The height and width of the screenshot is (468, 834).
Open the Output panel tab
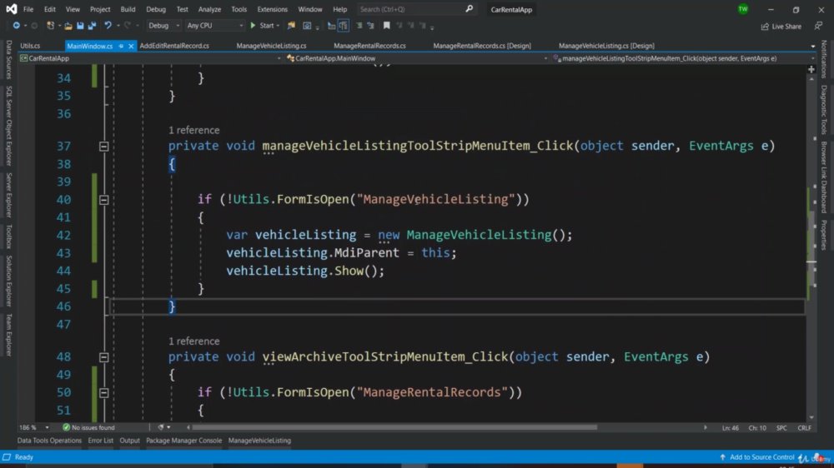point(129,441)
